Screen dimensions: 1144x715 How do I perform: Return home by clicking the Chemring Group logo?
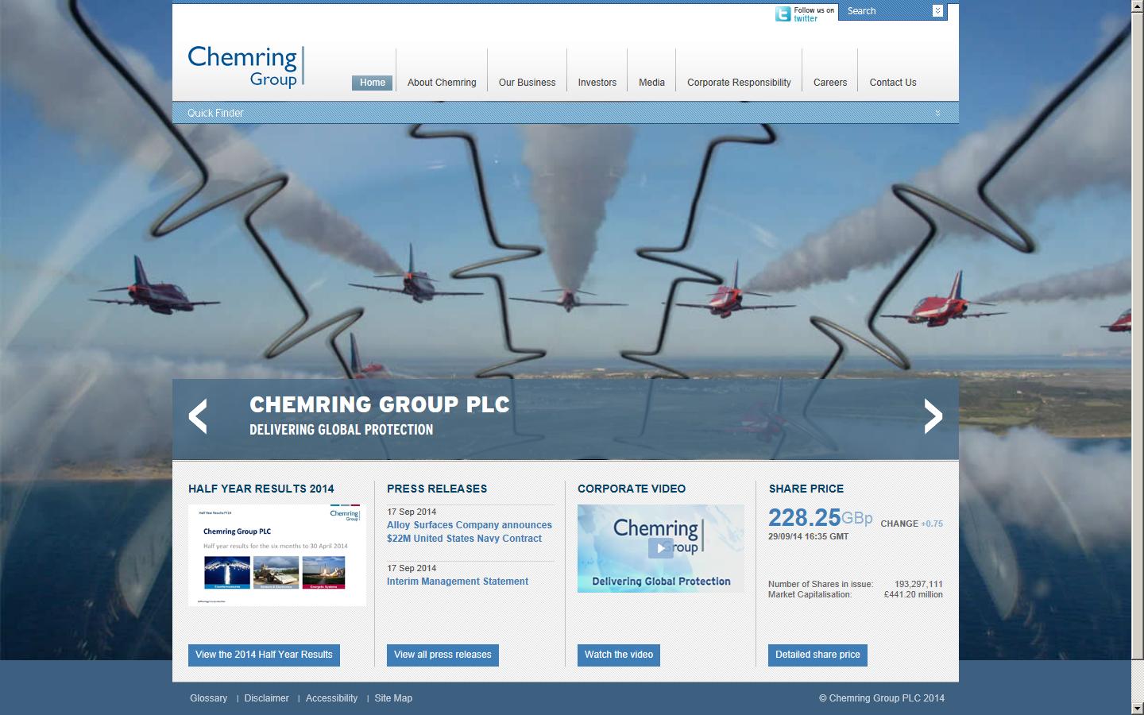244,68
